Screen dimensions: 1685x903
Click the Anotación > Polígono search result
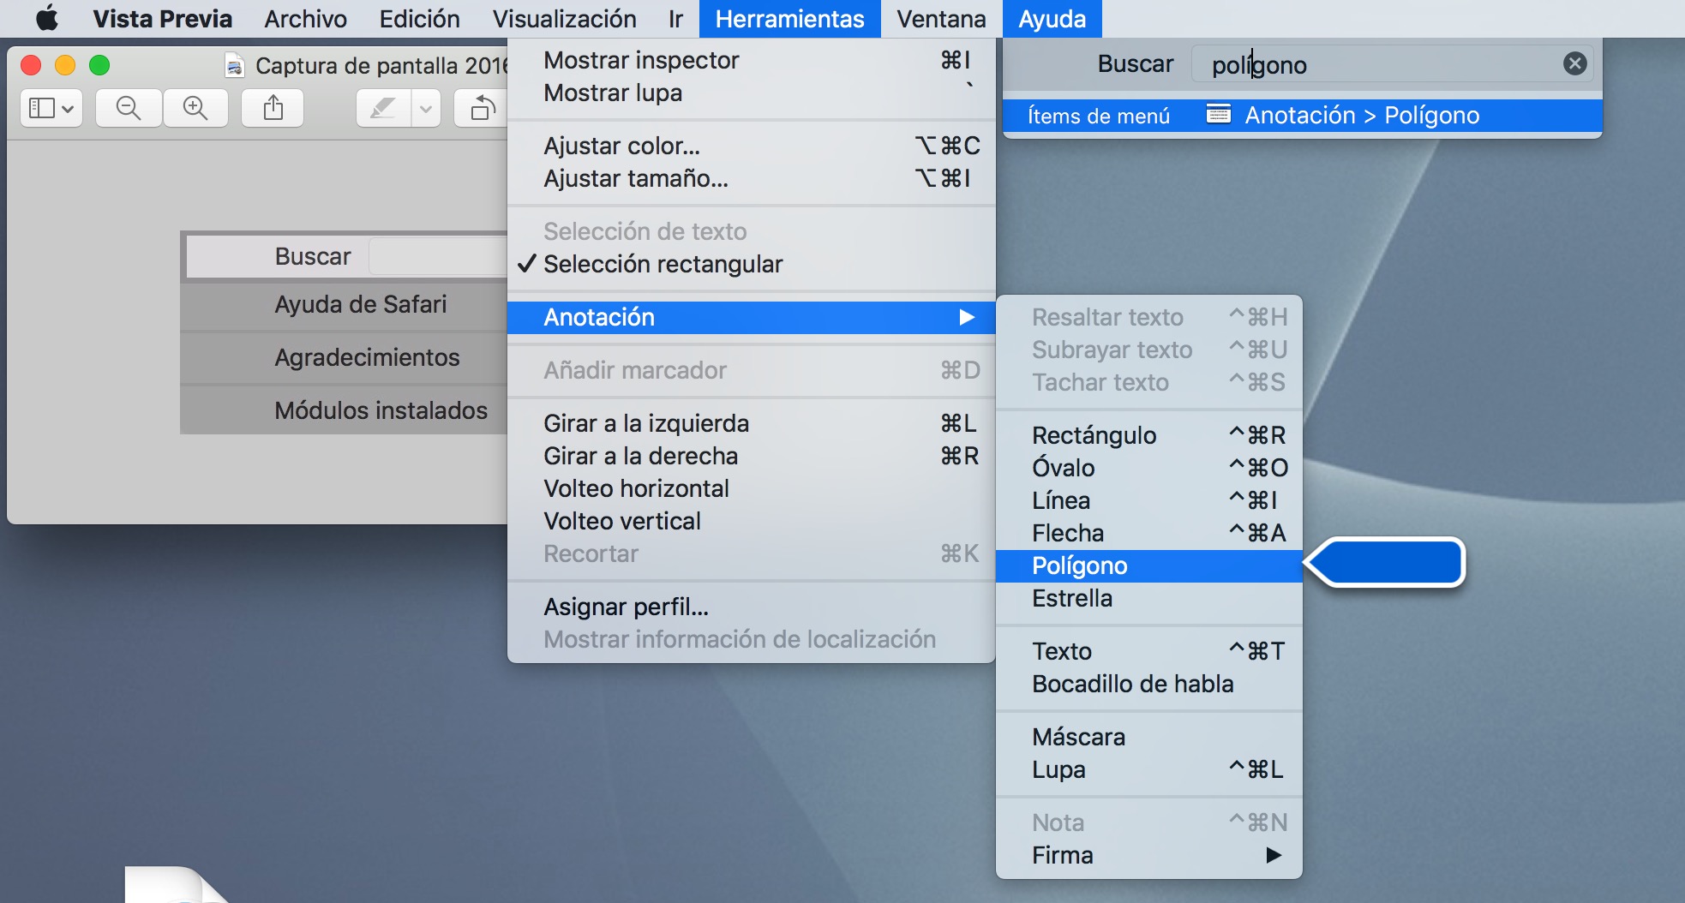click(1303, 116)
